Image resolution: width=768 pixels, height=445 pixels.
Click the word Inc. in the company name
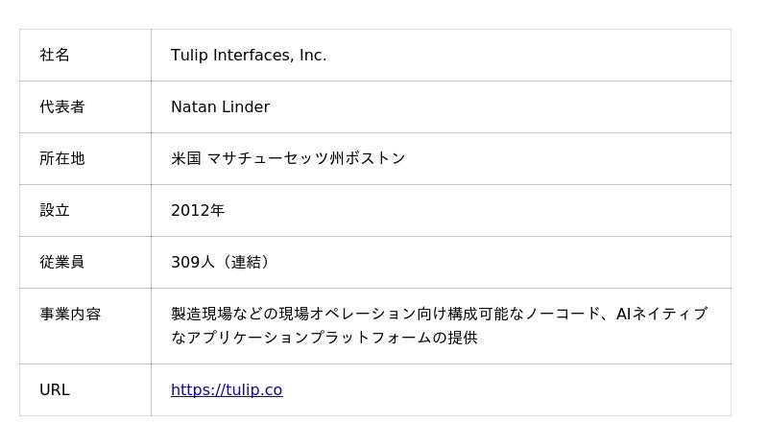coord(313,56)
